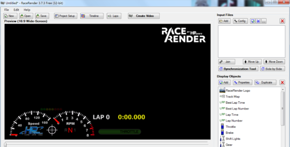Click the crosshair G-force meter in preview

tap(52, 130)
